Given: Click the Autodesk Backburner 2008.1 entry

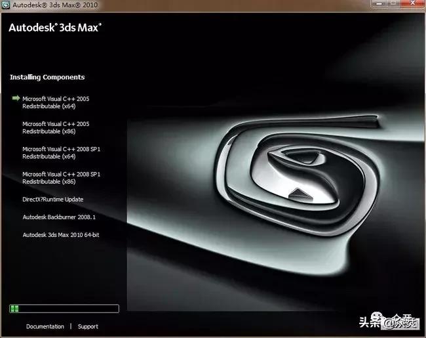Looking at the screenshot, I should point(59,217).
